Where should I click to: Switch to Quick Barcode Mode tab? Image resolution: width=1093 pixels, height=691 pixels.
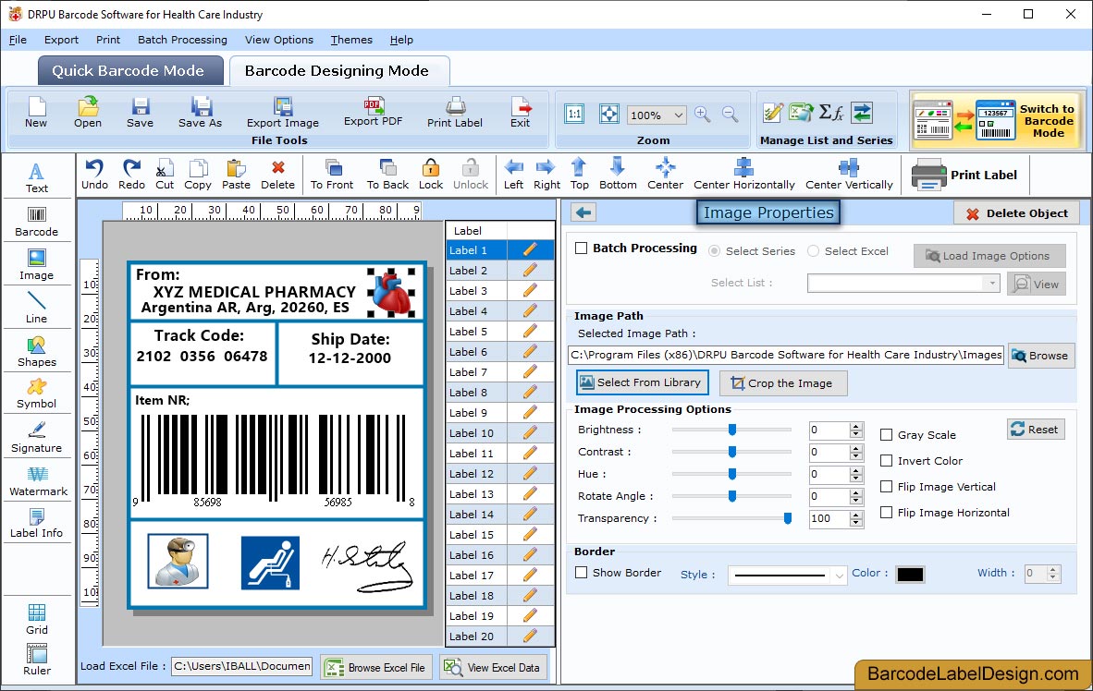(x=129, y=70)
